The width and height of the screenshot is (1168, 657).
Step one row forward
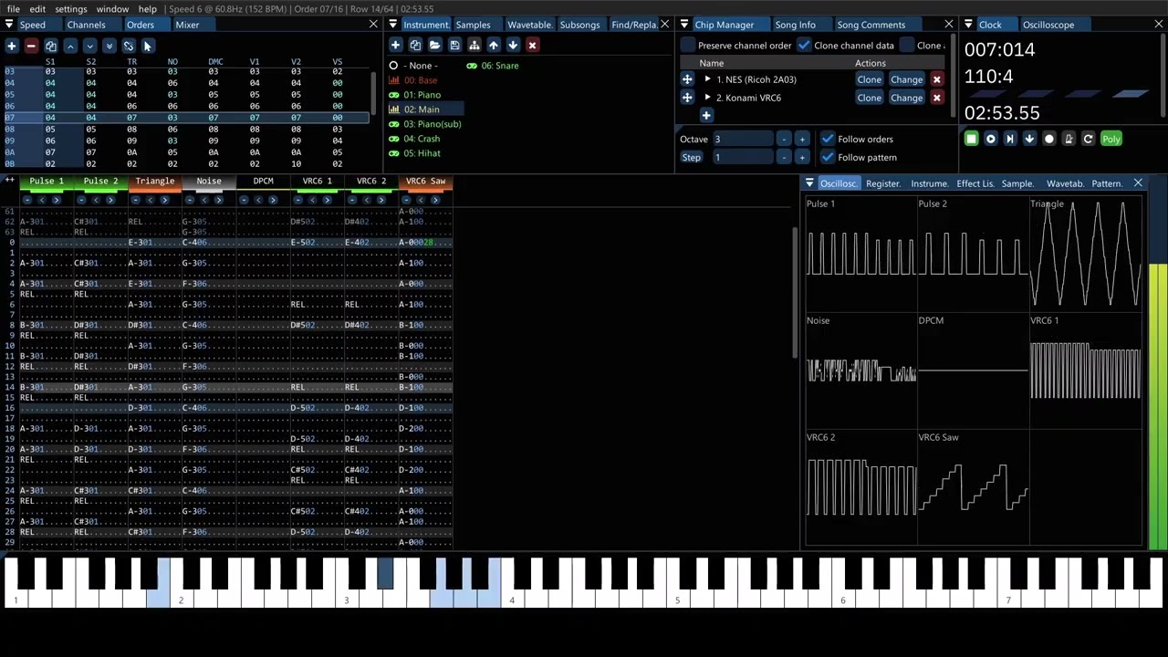tap(1010, 139)
